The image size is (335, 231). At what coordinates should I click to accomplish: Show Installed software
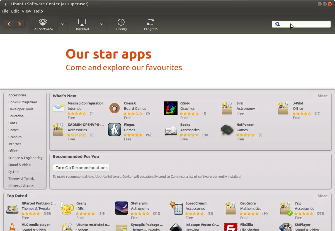pos(82,25)
